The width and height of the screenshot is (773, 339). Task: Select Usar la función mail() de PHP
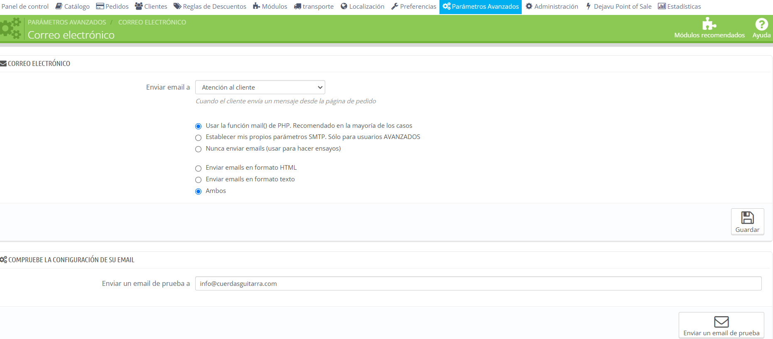(198, 126)
